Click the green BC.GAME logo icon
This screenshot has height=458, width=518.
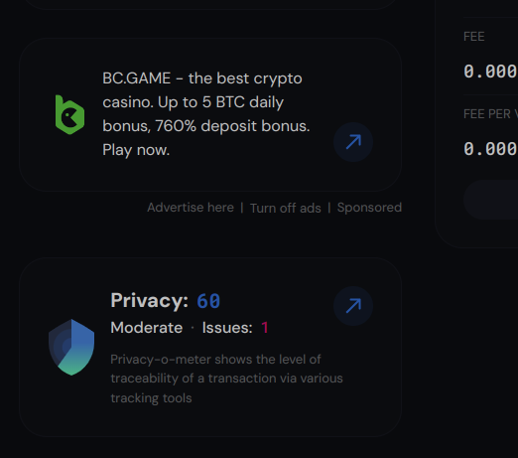click(69, 114)
